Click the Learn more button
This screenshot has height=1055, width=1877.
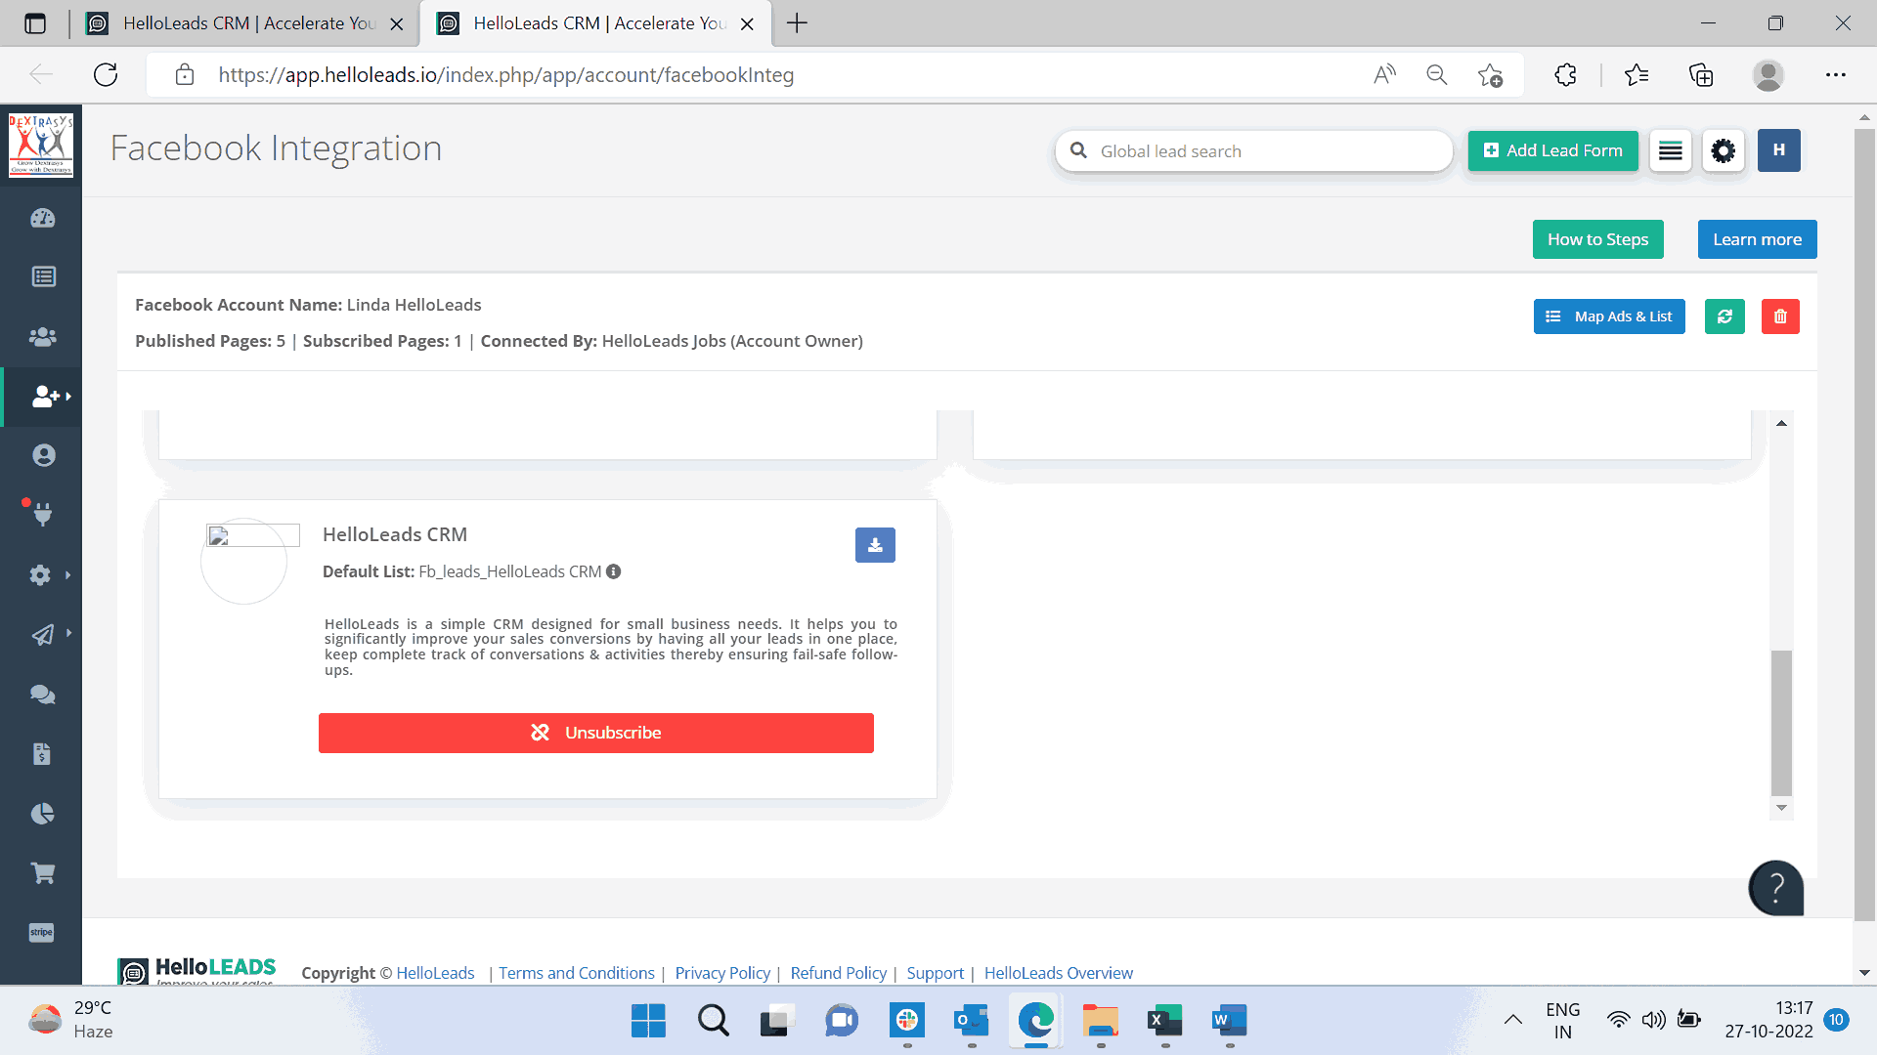(1757, 239)
